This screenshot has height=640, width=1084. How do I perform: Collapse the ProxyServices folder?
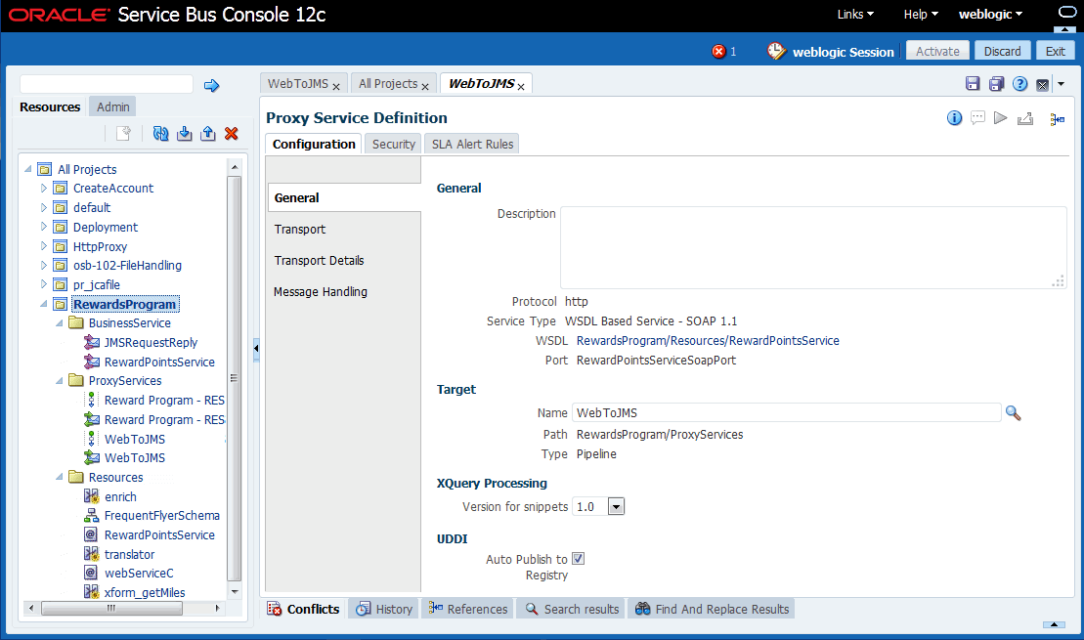coord(59,380)
